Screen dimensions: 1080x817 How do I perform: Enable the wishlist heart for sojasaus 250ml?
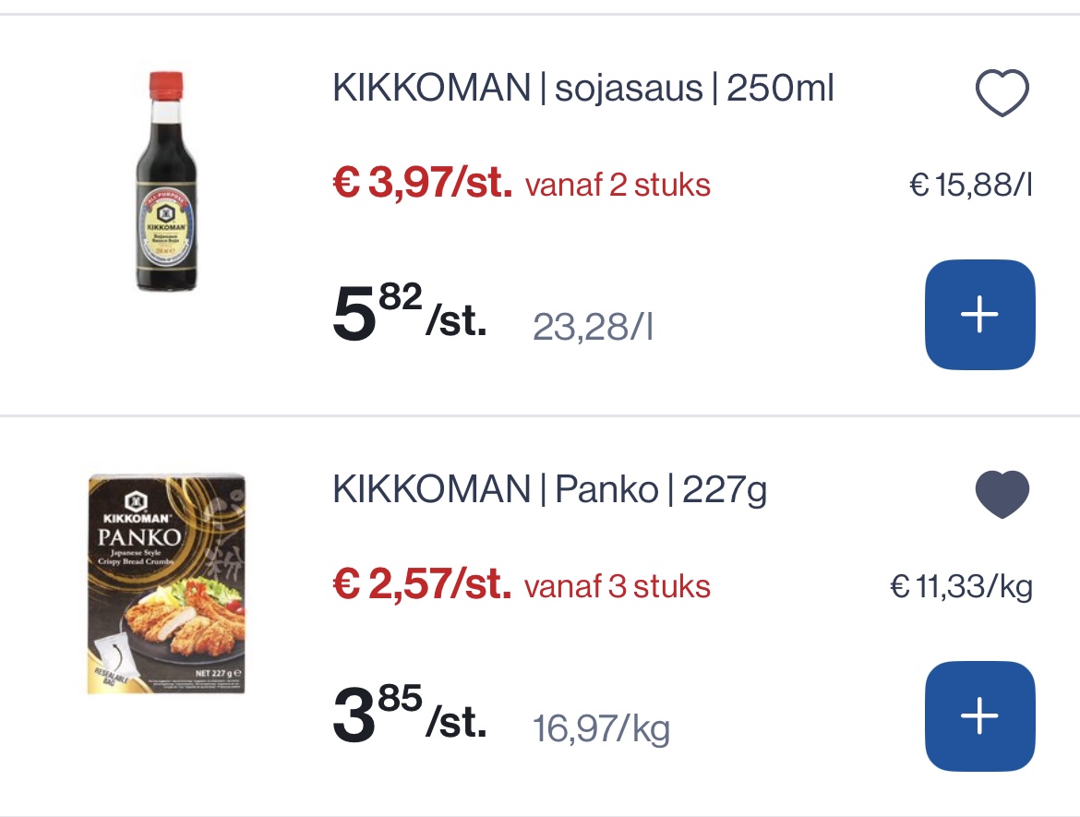click(1002, 90)
